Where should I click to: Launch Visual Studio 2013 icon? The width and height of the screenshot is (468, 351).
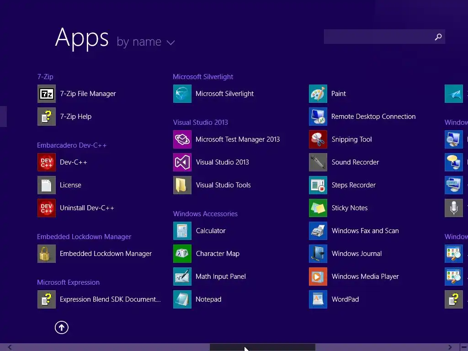[182, 162]
